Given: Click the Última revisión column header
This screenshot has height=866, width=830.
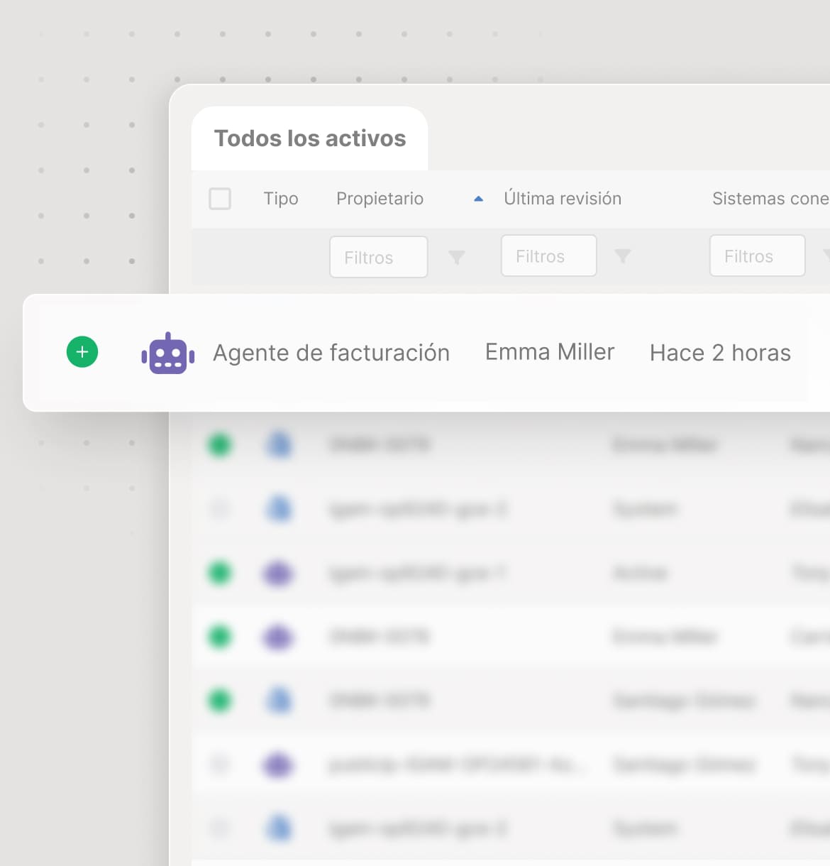Looking at the screenshot, I should click(563, 199).
